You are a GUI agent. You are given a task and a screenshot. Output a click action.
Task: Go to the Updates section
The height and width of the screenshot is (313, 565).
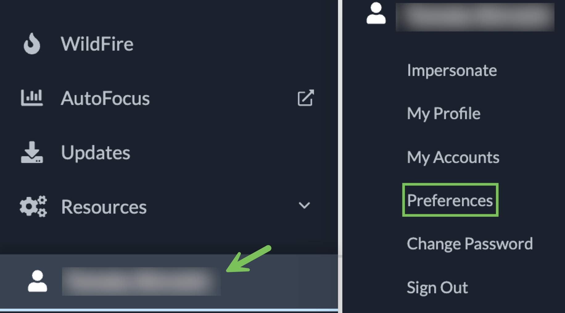pyautogui.click(x=96, y=152)
